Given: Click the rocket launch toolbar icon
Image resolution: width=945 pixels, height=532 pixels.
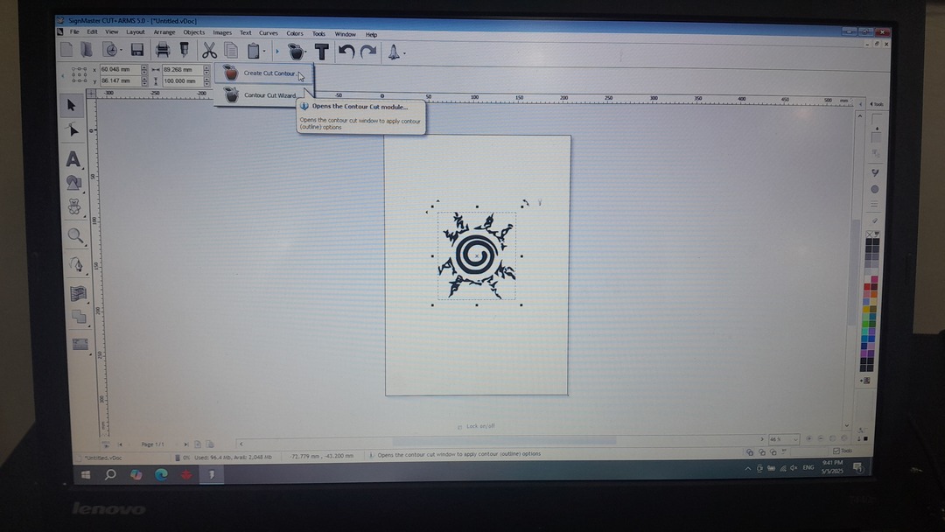Looking at the screenshot, I should 394,52.
